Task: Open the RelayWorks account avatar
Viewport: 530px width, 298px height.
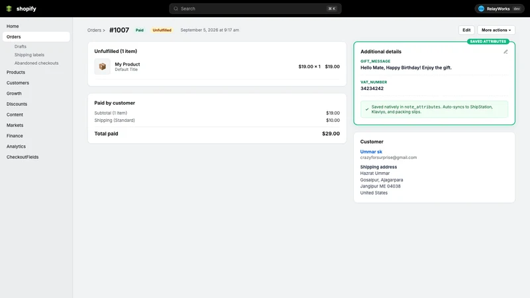Action: (x=481, y=9)
